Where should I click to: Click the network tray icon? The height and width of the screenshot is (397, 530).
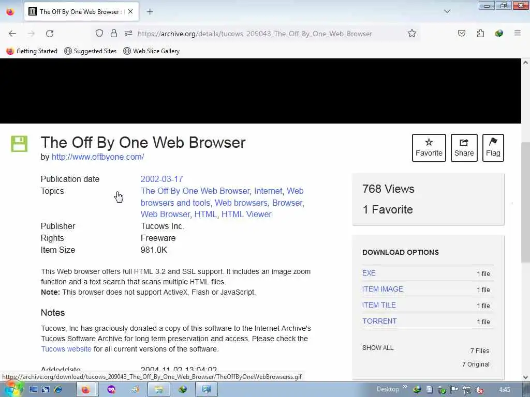(x=467, y=390)
